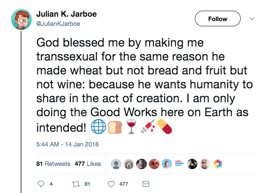This screenshot has width=268, height=193.
Task: Click the "Love trumps hate" liker avatar
Action: point(180,164)
